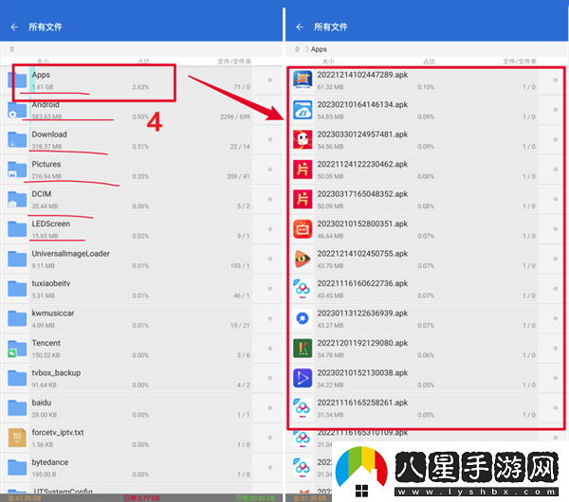Screen dimensions: 569x502
Task: Click Android folder name text
Action: pyautogui.click(x=46, y=105)
